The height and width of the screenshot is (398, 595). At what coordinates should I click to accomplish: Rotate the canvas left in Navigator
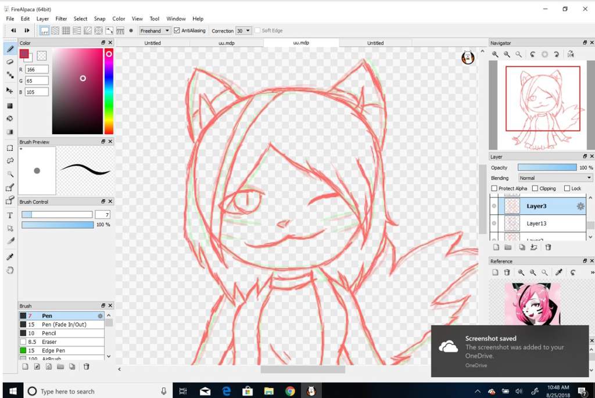click(x=533, y=54)
